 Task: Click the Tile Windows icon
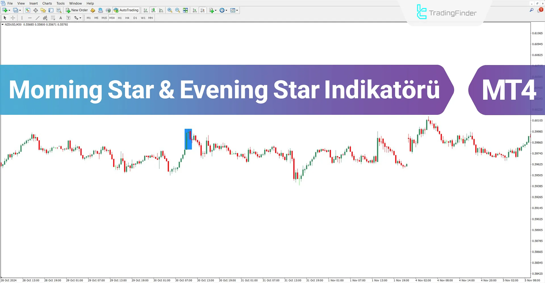tap(185, 10)
